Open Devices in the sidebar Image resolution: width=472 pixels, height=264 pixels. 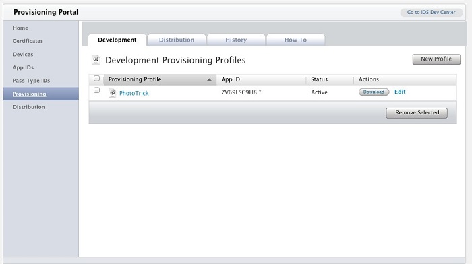[23, 54]
